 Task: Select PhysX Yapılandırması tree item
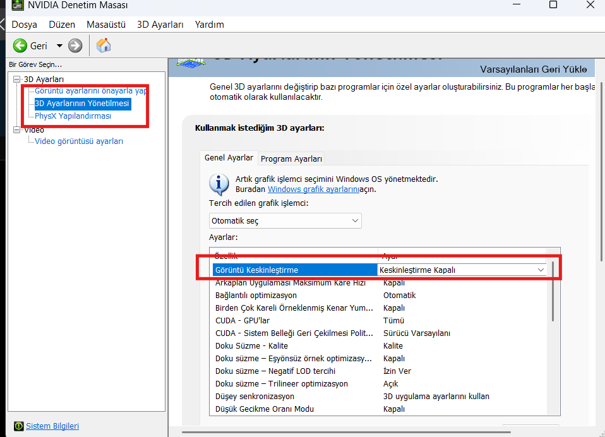point(73,116)
